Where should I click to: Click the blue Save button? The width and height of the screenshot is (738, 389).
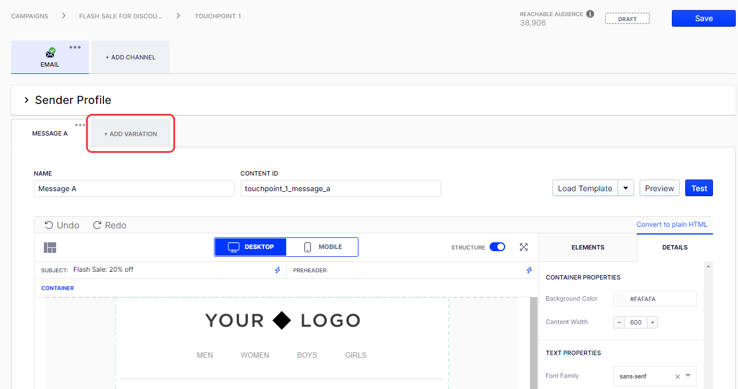point(704,18)
